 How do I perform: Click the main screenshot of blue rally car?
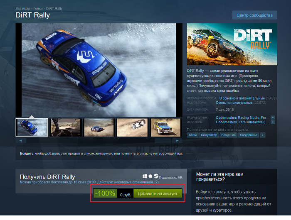[x=99, y=70]
